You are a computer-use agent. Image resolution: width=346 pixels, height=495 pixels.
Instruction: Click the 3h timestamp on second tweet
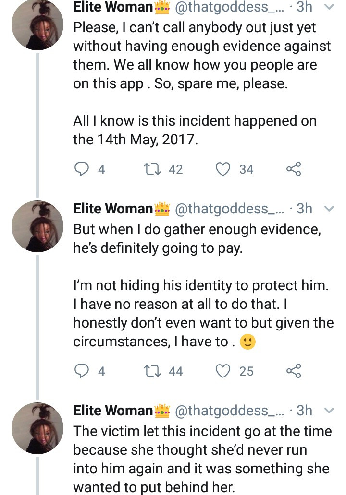point(305,209)
